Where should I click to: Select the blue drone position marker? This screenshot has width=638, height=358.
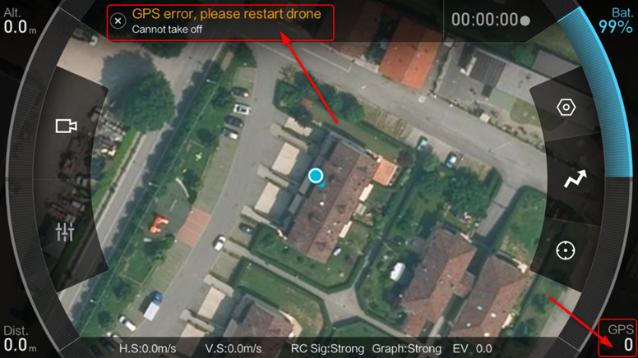[x=316, y=176]
